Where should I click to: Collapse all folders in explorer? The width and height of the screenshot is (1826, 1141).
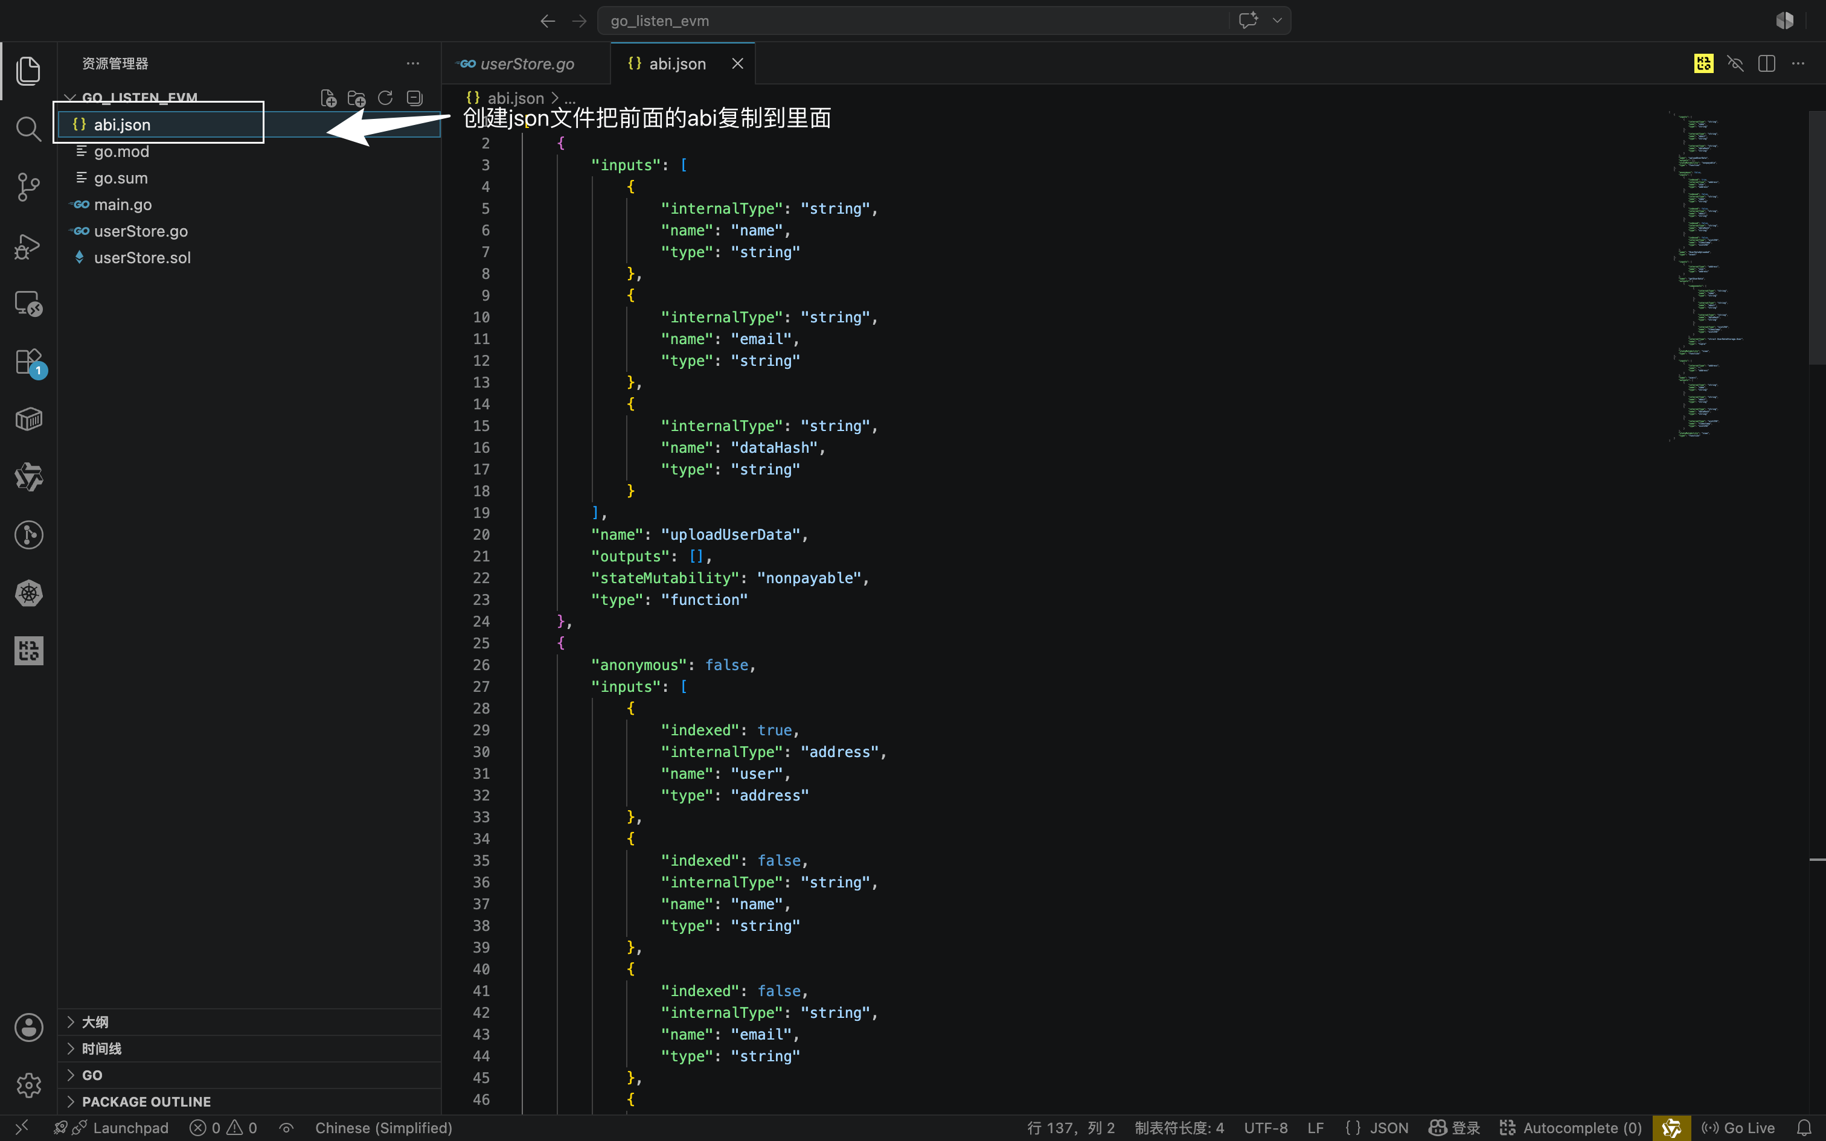point(414,98)
